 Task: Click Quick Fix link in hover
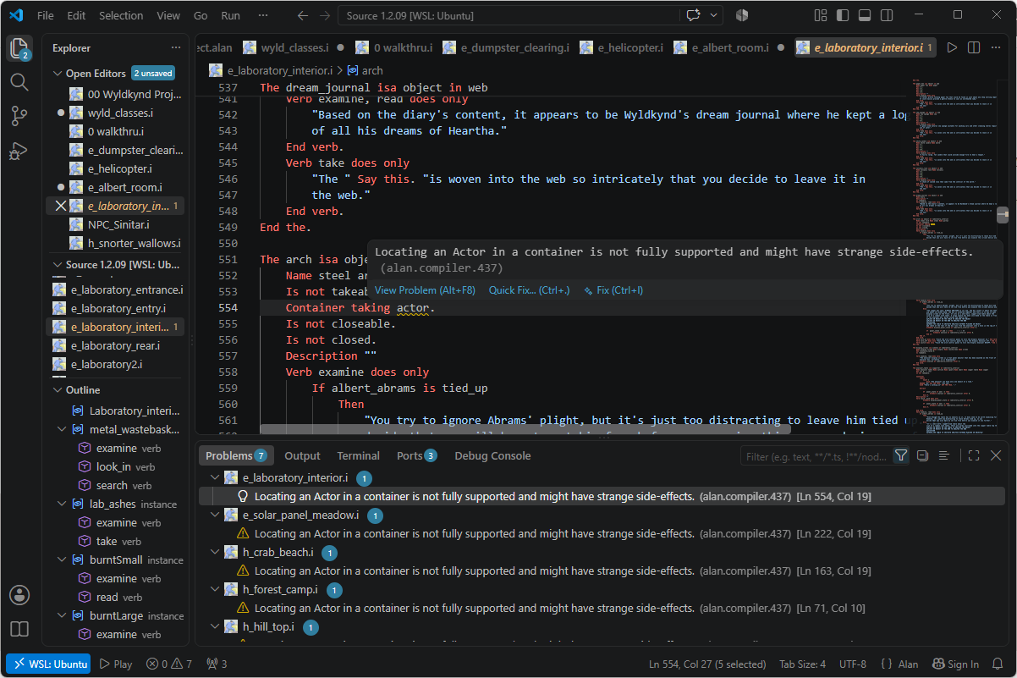coord(530,290)
